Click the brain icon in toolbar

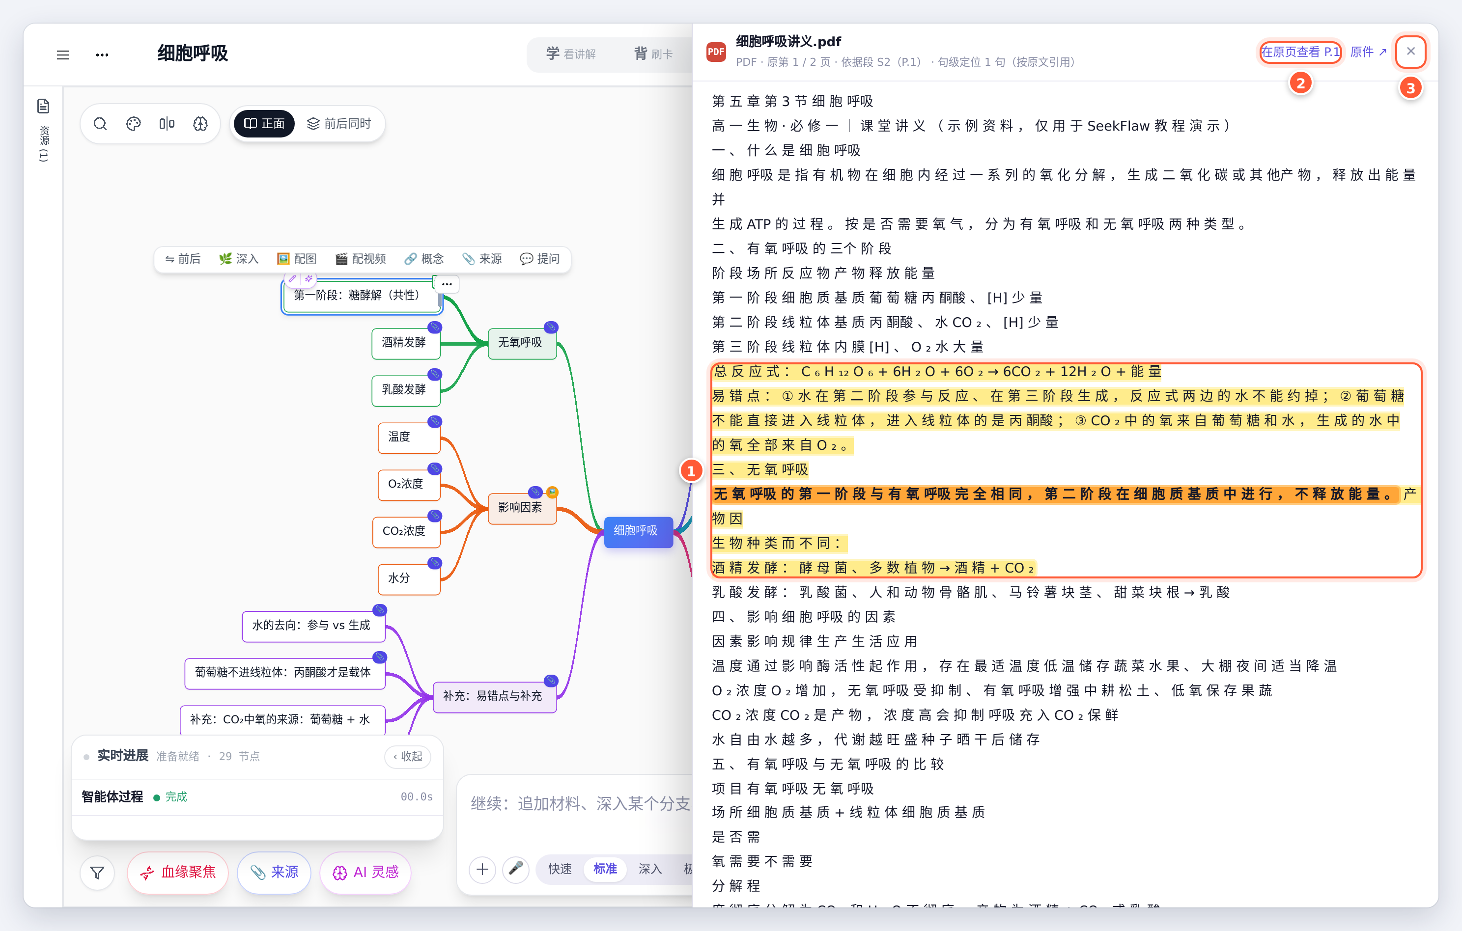coord(200,124)
